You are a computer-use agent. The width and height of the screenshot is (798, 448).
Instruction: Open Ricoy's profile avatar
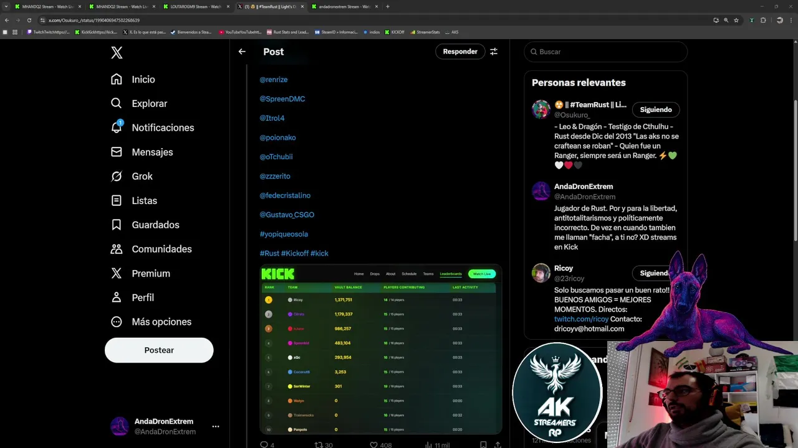[541, 273]
